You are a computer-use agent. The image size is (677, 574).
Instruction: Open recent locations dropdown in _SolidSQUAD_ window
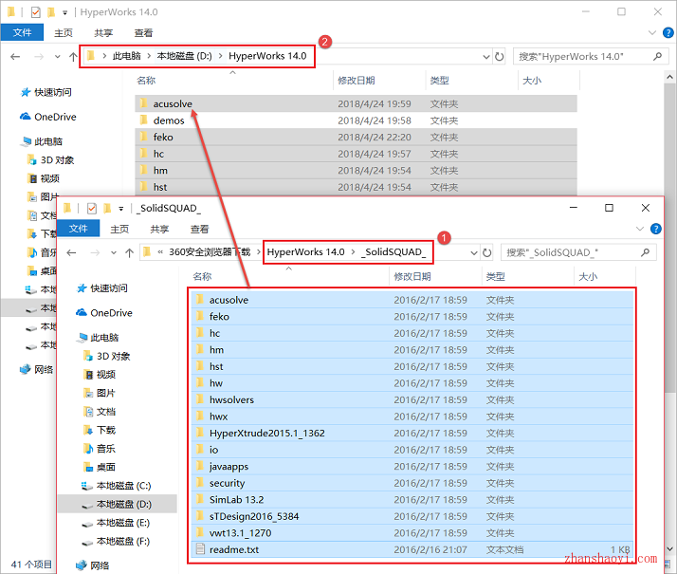click(x=114, y=252)
